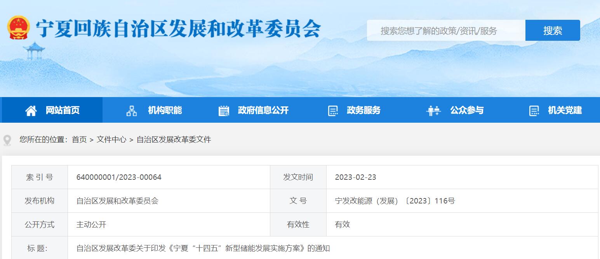This screenshot has height=259, width=600.
Task: Click the document icon beside 政务服务
Action: coord(333,111)
